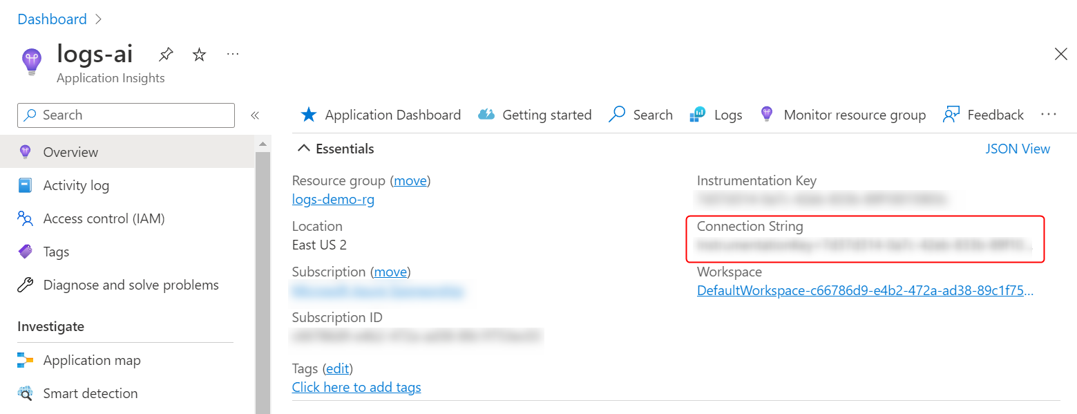Click the Activity log book icon
Viewport: 1077px width, 414px height.
coord(26,185)
